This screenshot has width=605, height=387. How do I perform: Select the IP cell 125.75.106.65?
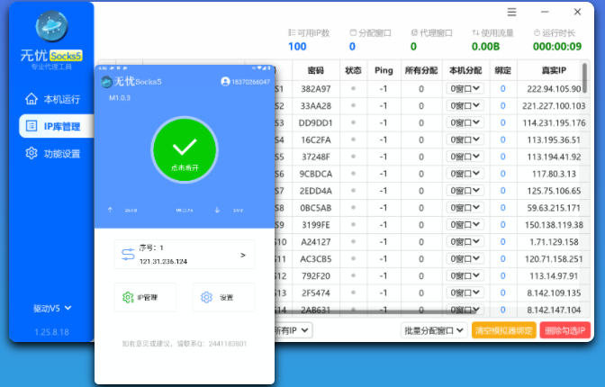(x=554, y=191)
